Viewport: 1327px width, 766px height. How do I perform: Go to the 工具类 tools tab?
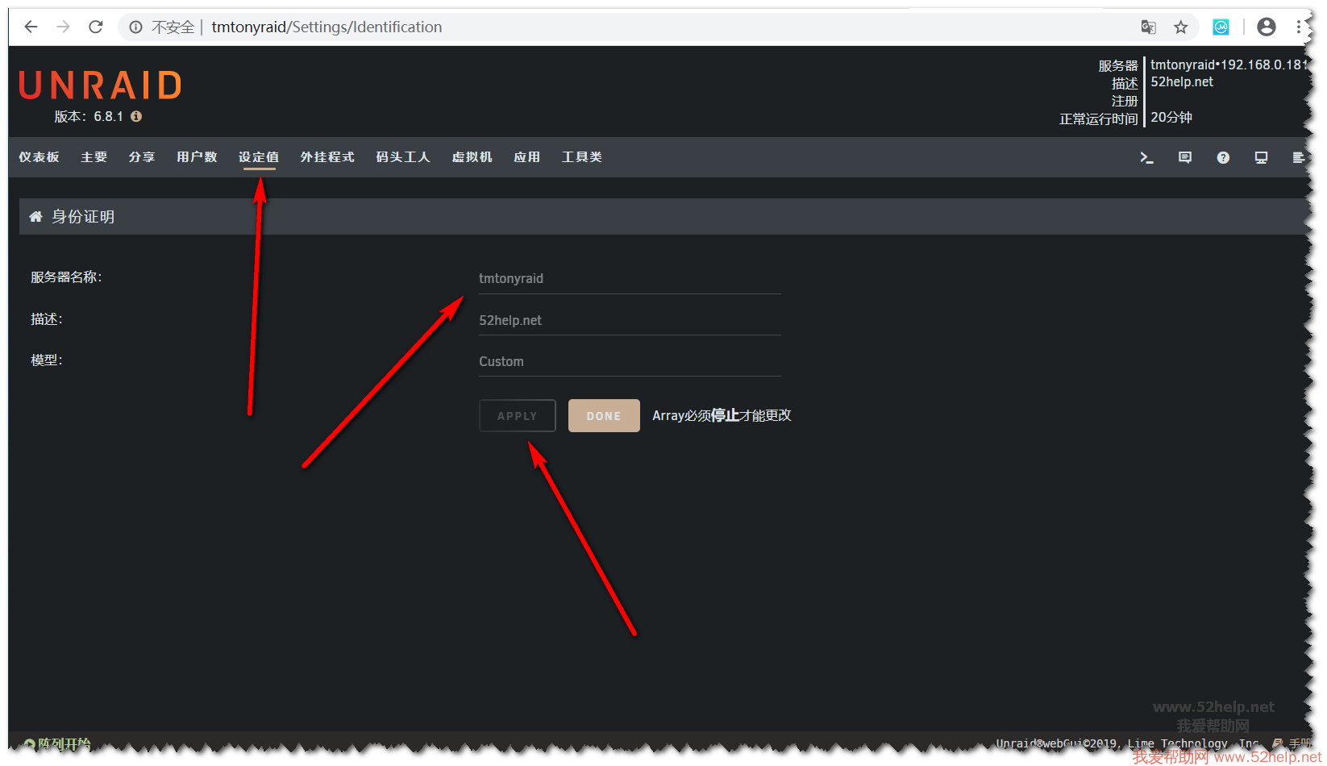[x=581, y=157]
